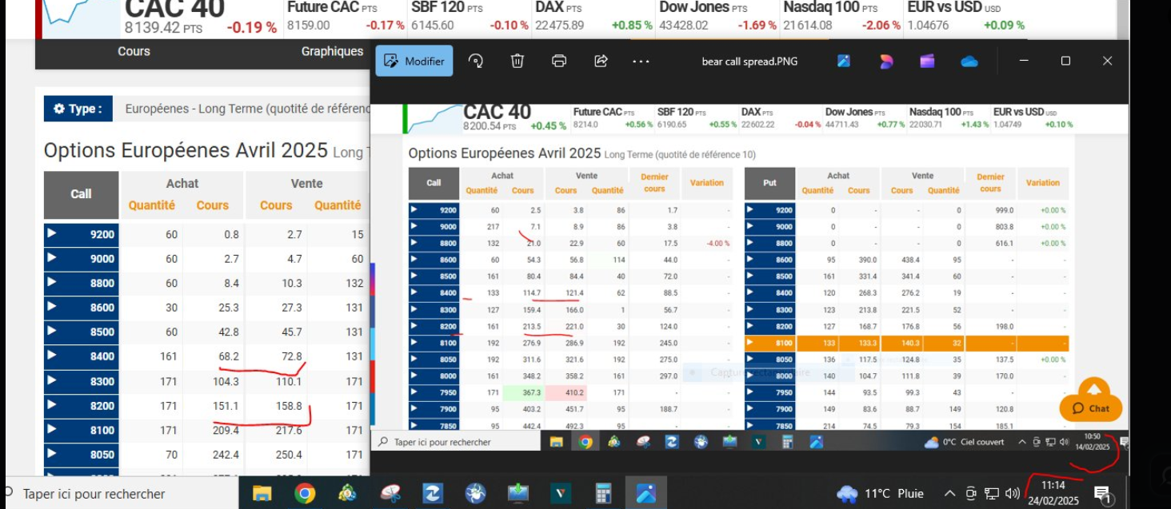Open OneDrive cloud icon in Photos title bar
The image size is (1171, 509).
[969, 61]
